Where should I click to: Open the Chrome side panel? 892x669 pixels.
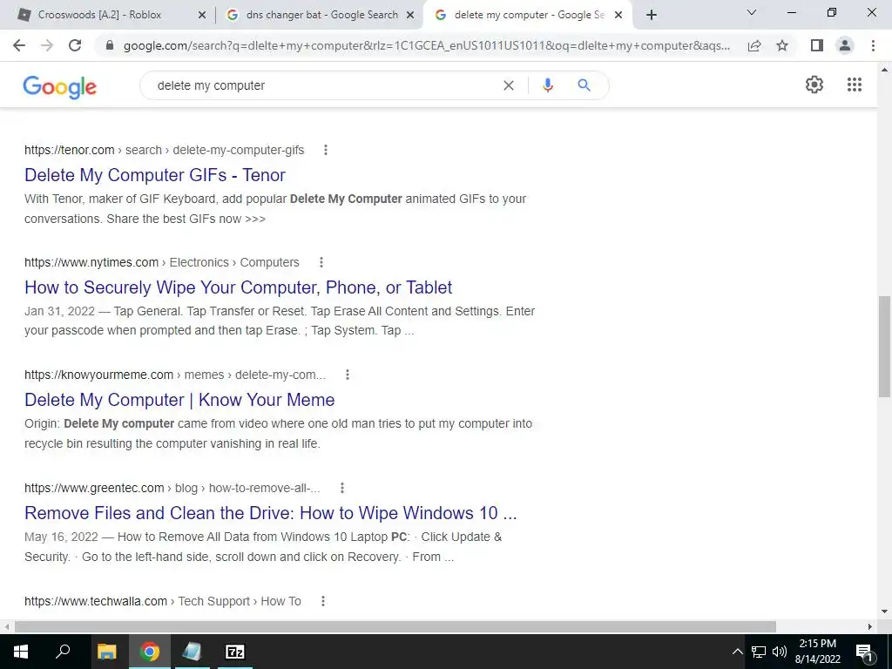pos(817,45)
